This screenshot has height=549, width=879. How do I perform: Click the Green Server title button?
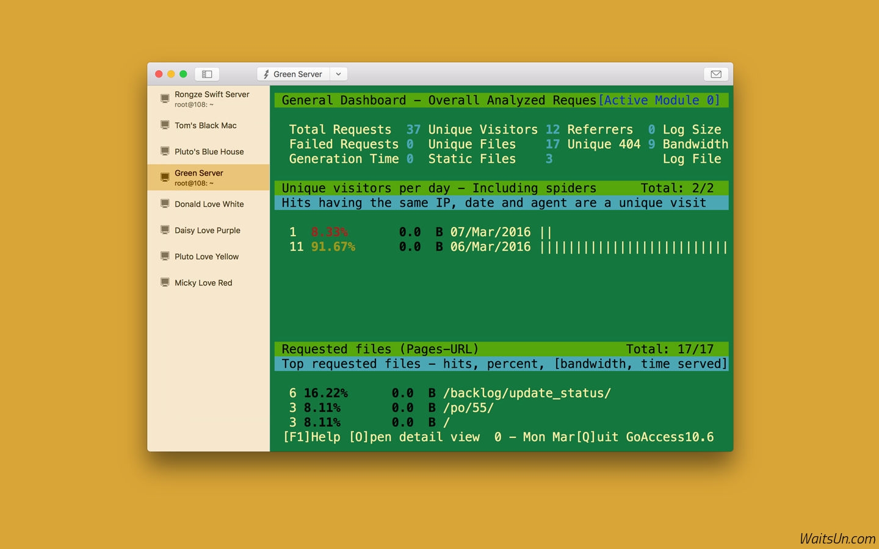click(294, 74)
